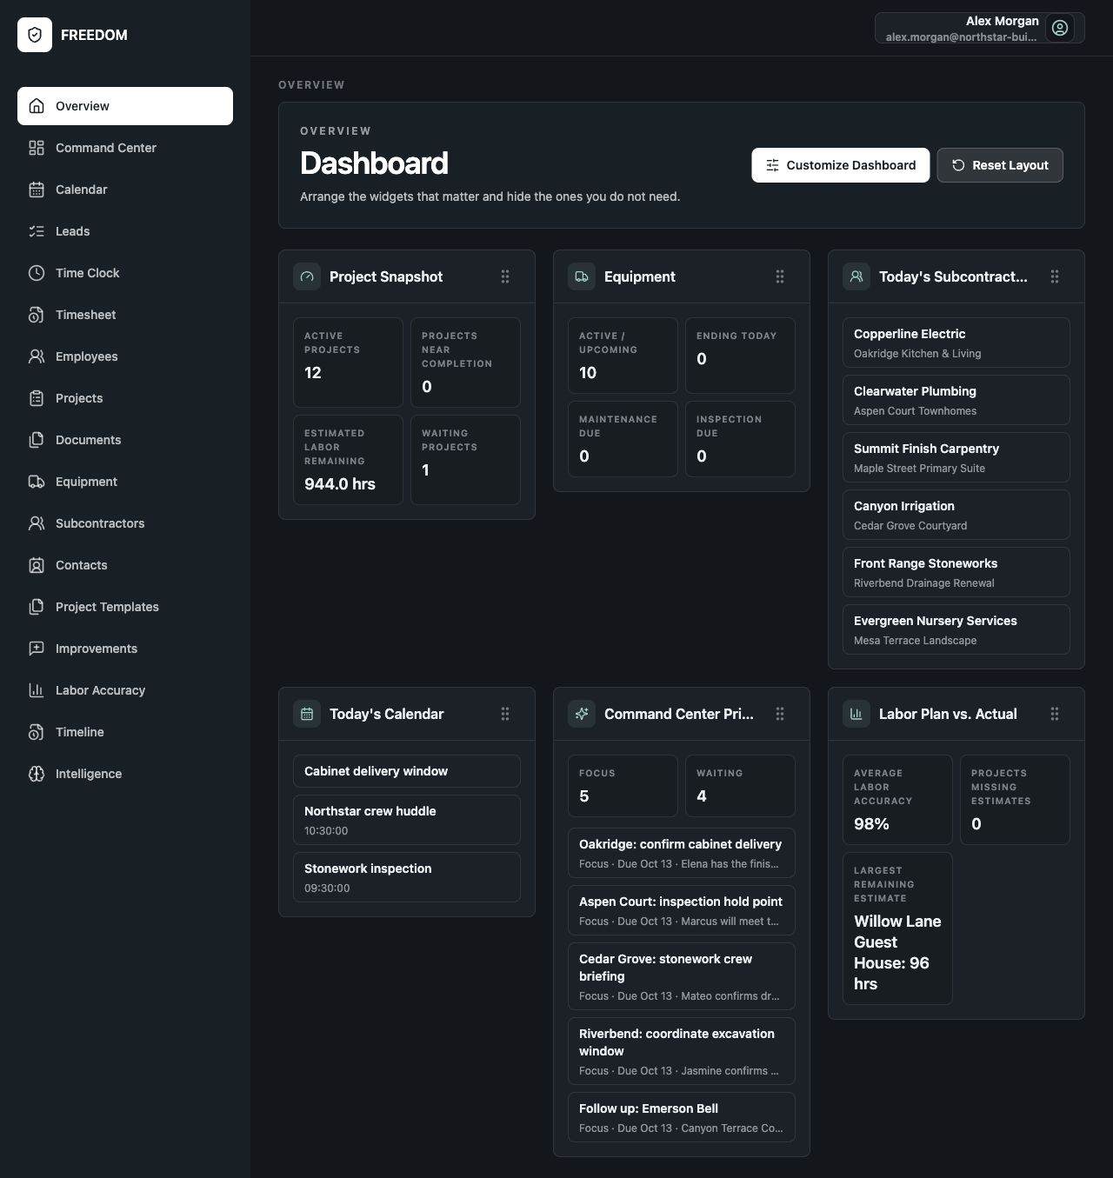Open Subcontractors in the sidebar

pos(125,523)
